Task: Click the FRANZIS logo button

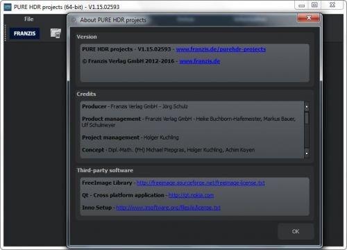Action: pos(24,33)
